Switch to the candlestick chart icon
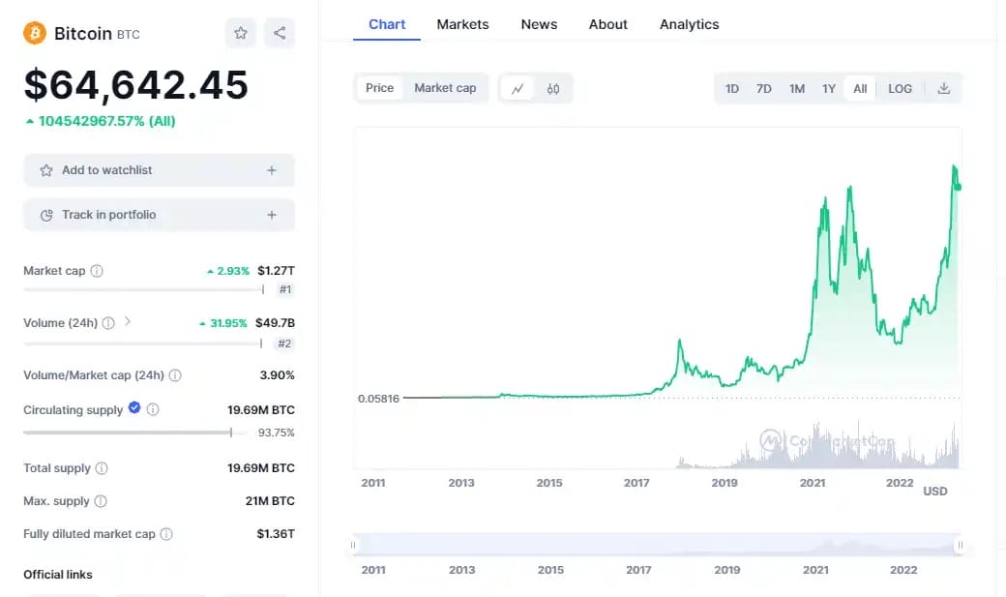 pyautogui.click(x=553, y=88)
